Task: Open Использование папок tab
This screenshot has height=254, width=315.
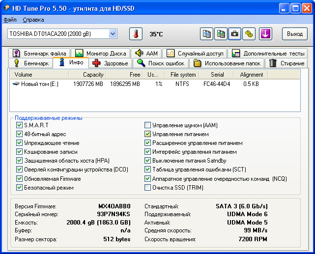Action: click(227, 63)
